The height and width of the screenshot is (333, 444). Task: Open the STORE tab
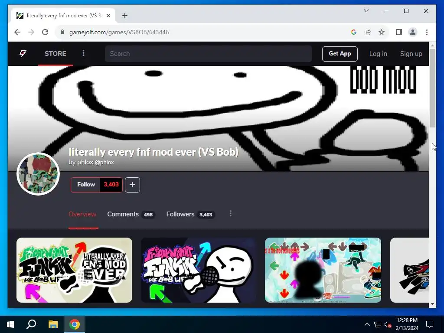click(55, 53)
